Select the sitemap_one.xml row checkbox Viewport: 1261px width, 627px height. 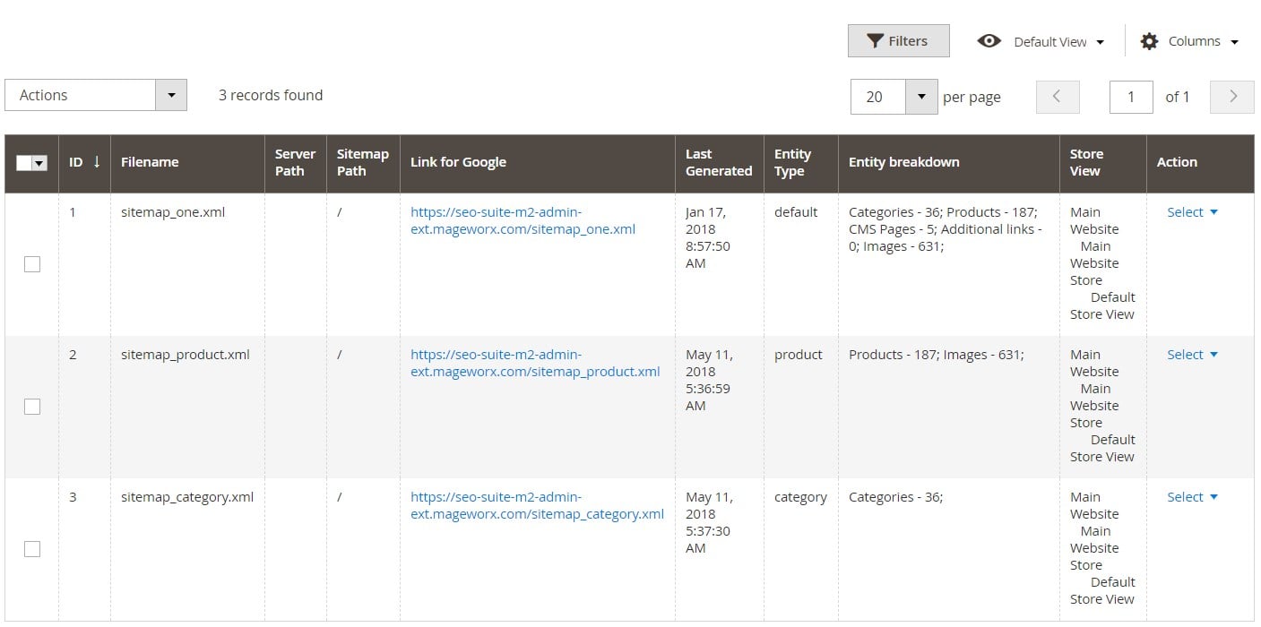(x=32, y=264)
